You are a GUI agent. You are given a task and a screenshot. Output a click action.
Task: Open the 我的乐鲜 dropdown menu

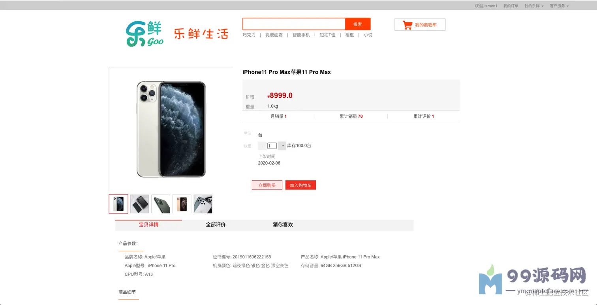[x=534, y=6]
